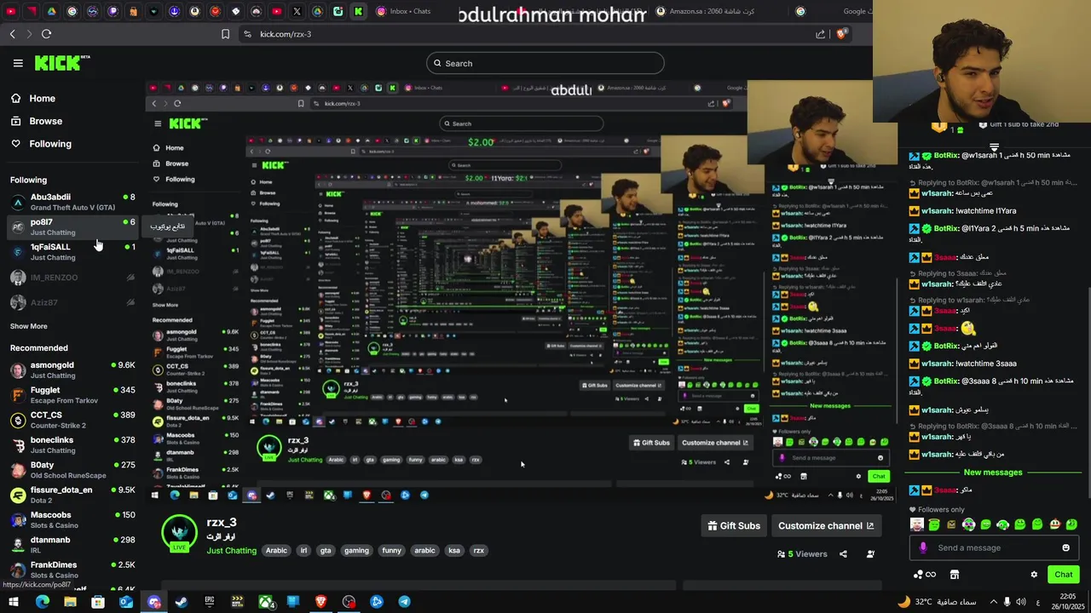Viewport: 1091px width, 613px height.
Task: Open followed channel 1qFaiSALL
Action: pyautogui.click(x=72, y=251)
